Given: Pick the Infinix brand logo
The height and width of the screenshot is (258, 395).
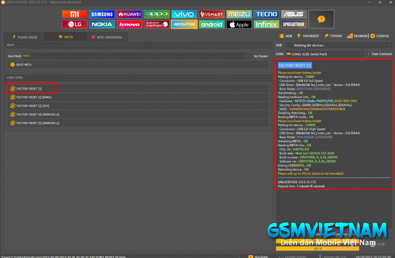Looking at the screenshot, I should point(266,24).
